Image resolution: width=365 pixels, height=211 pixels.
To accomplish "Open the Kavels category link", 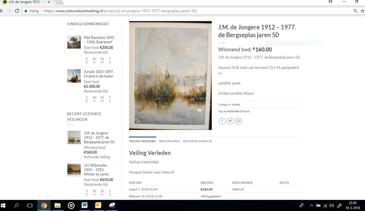I will point(236,105).
